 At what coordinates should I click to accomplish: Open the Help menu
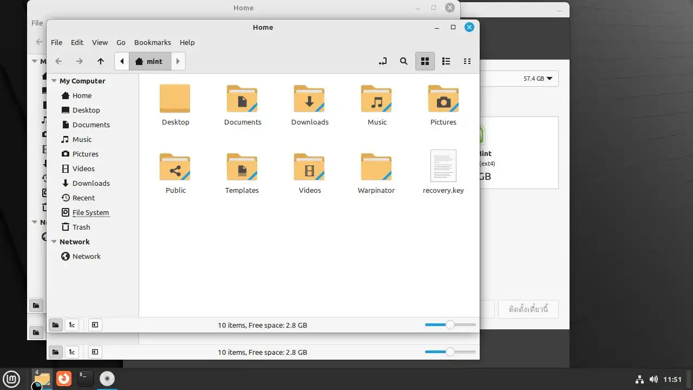point(187,42)
